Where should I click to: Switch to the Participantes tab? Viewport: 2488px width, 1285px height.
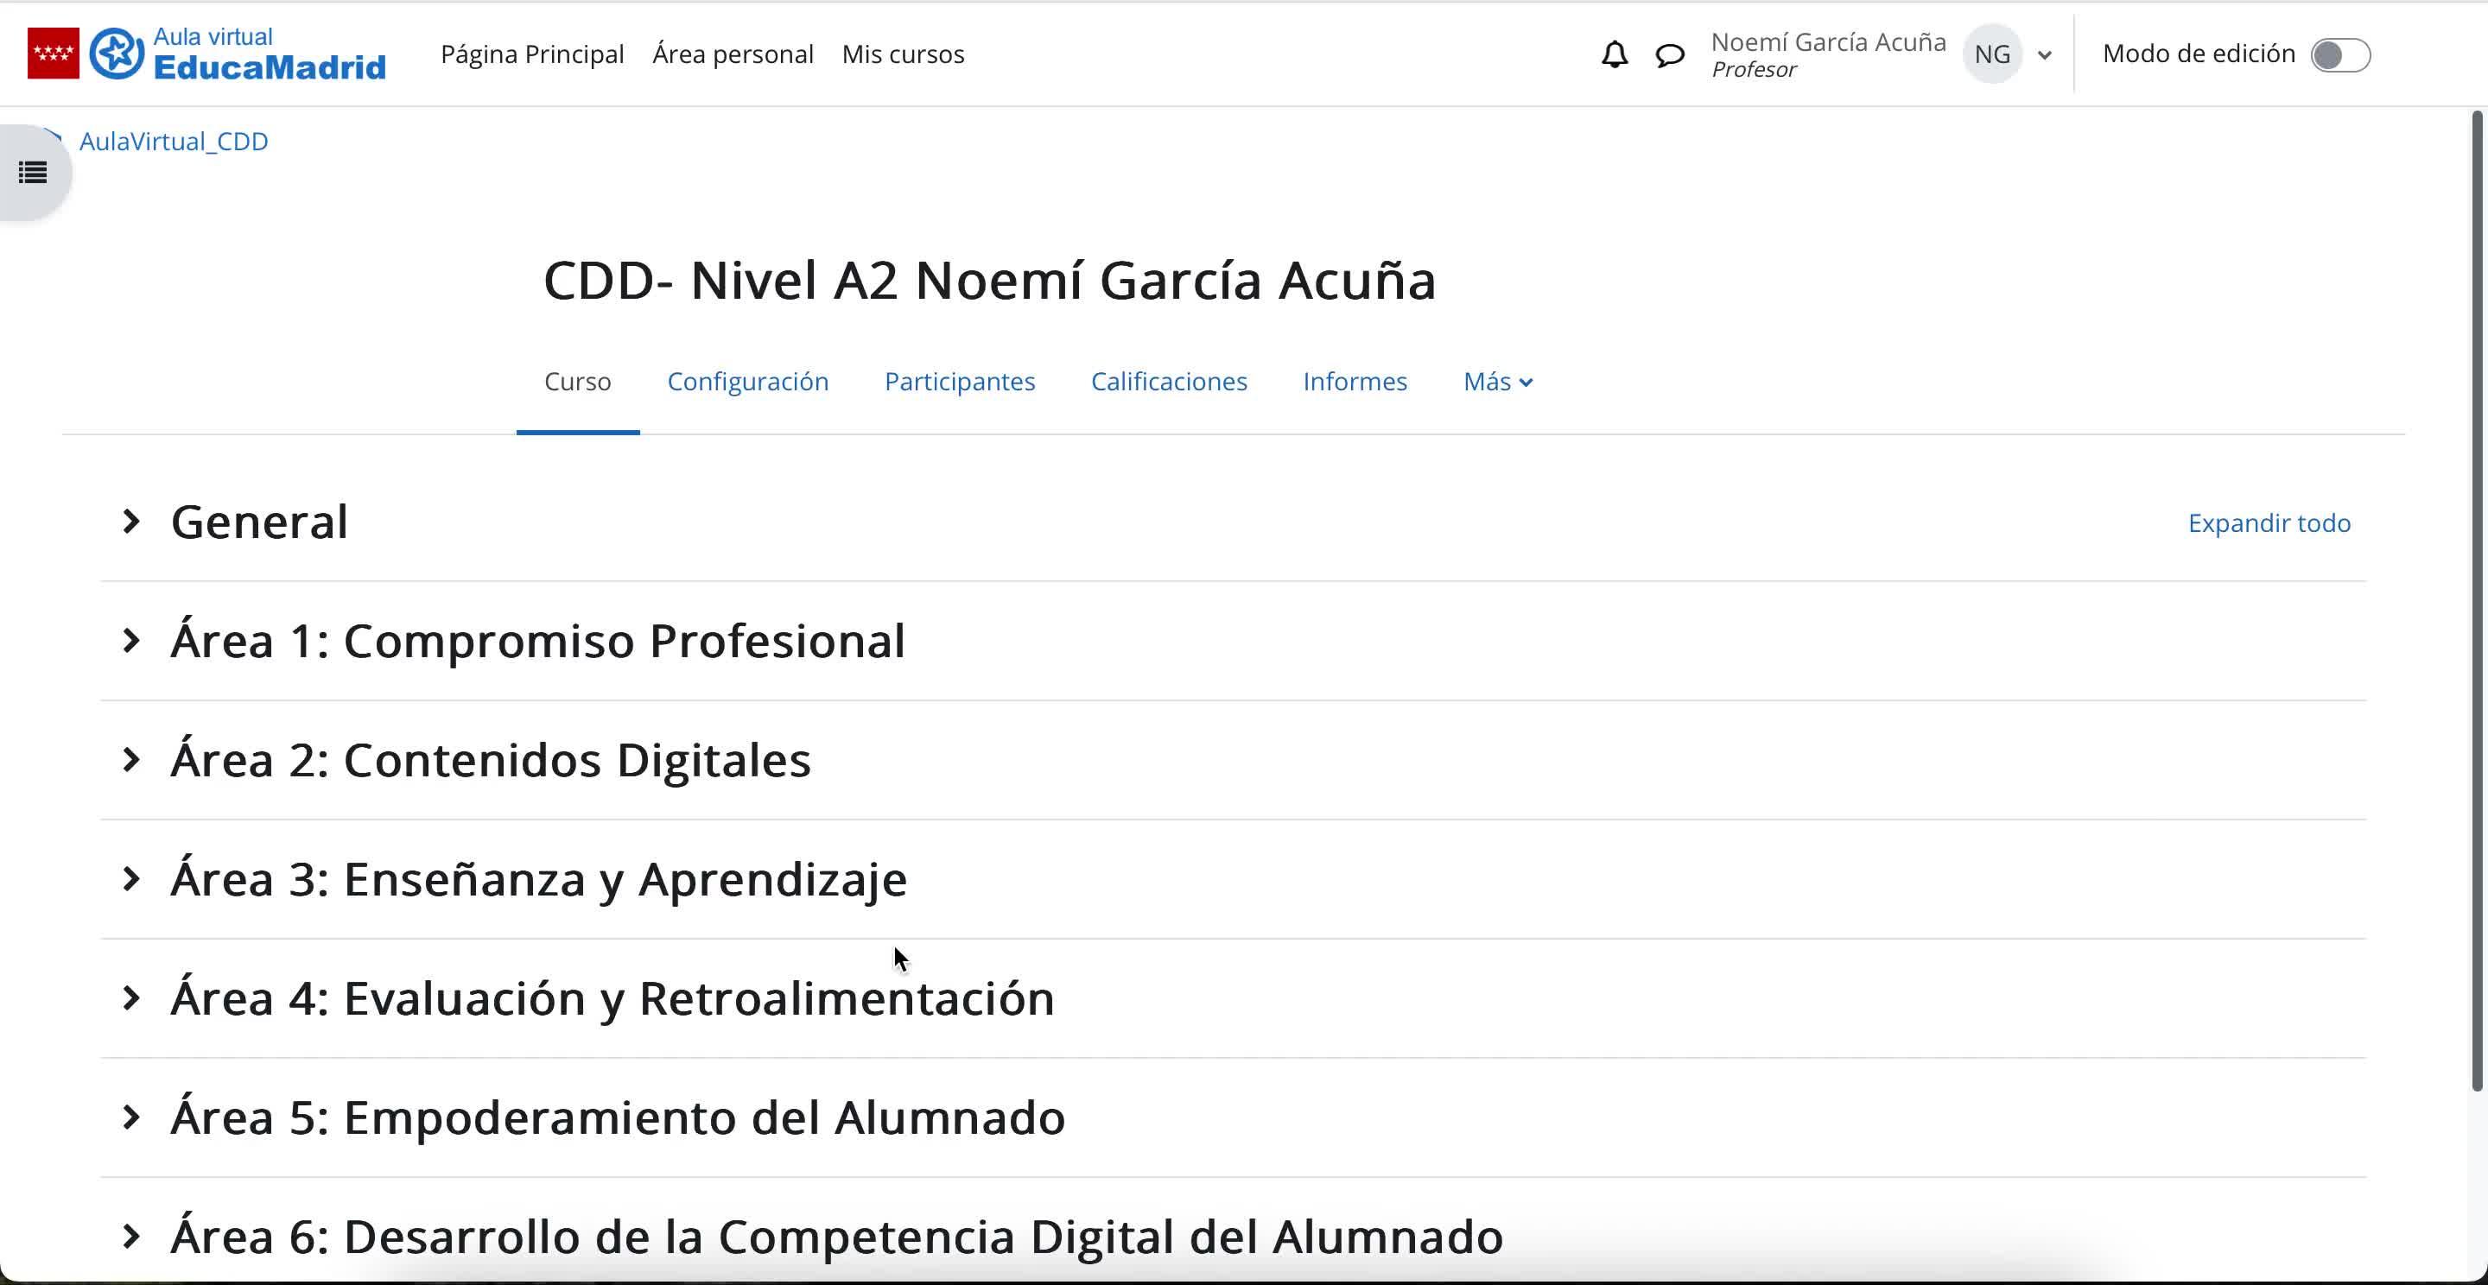coord(959,382)
